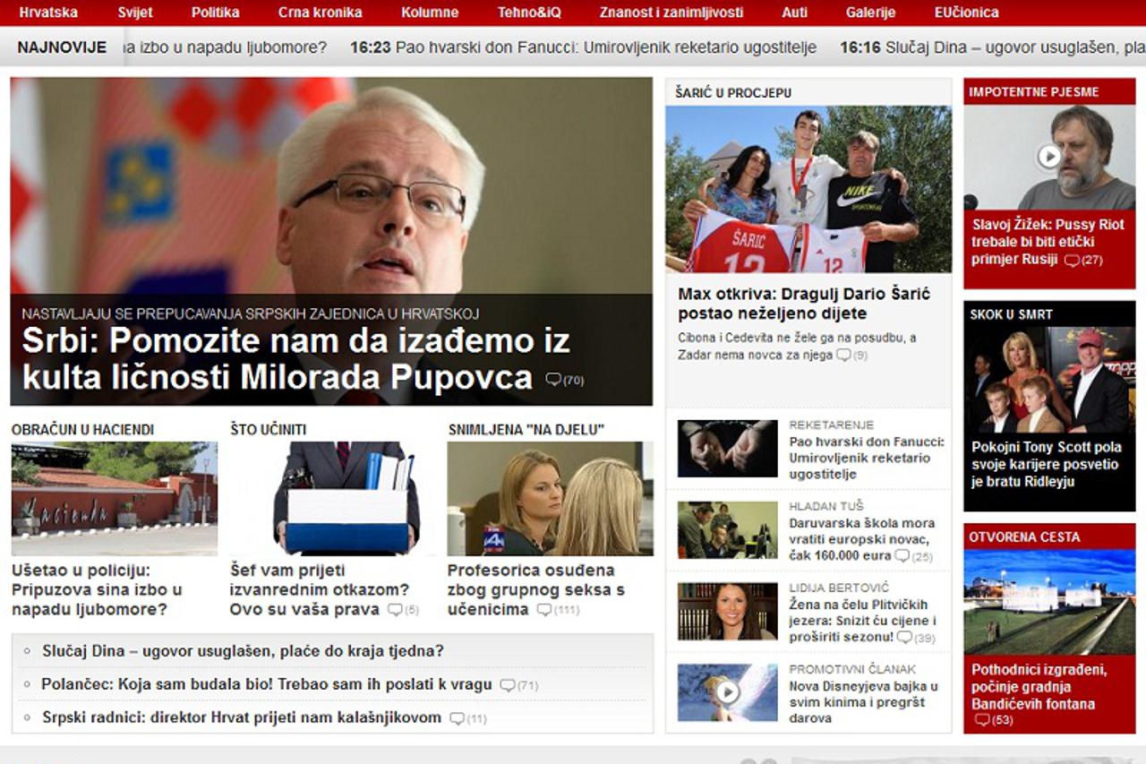The width and height of the screenshot is (1146, 764).
Task: Click the 16:16 Slučaj Dina ticker item
Action: 993,47
